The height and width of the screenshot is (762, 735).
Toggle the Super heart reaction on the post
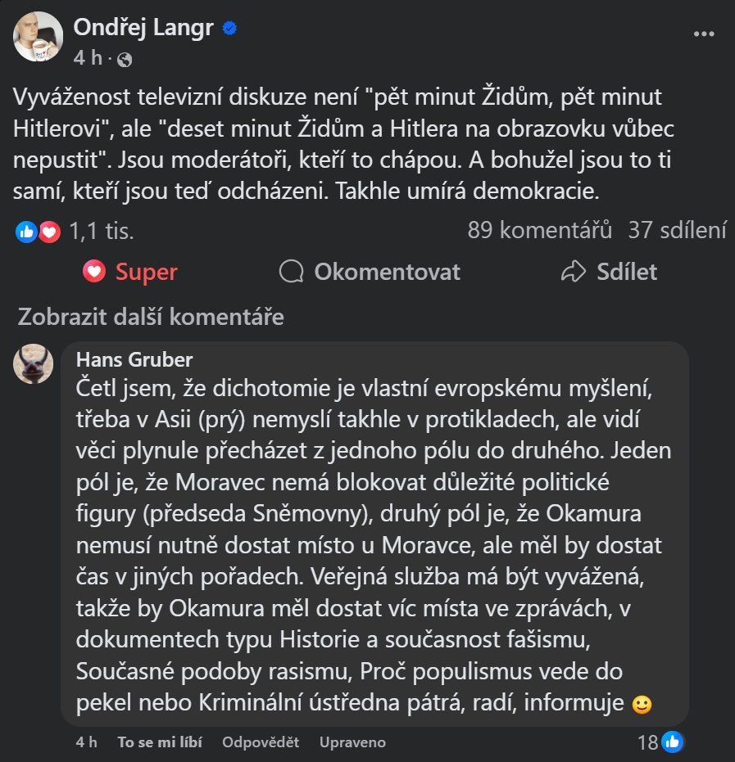[x=131, y=272]
